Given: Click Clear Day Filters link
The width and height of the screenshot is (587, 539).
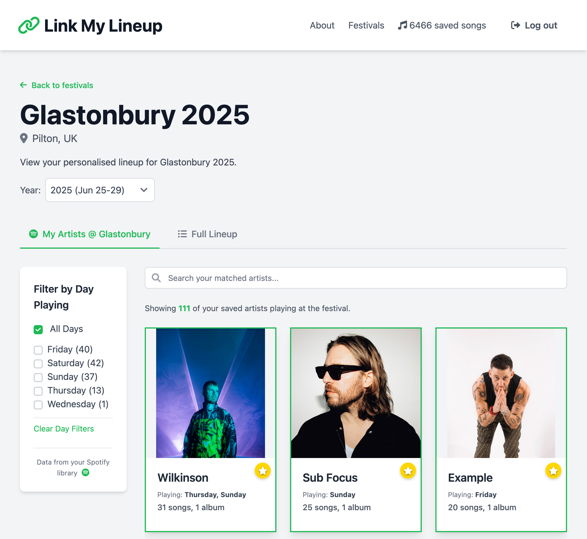Looking at the screenshot, I should click(x=64, y=428).
